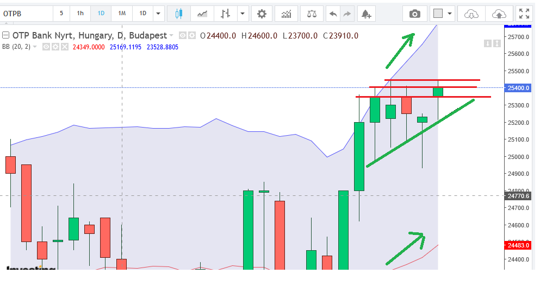
Task: Take a chart snapshot with camera icon
Action: [415, 14]
